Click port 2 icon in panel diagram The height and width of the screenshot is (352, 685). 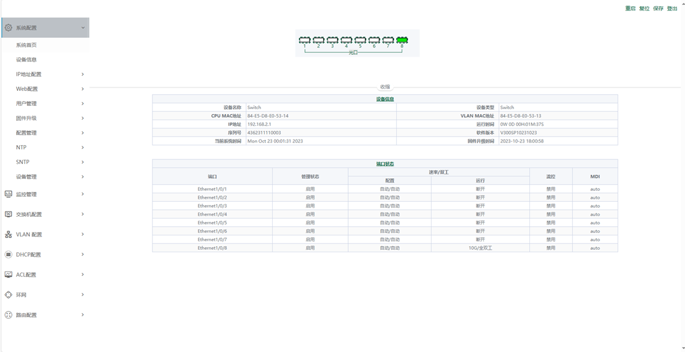pyautogui.click(x=318, y=40)
